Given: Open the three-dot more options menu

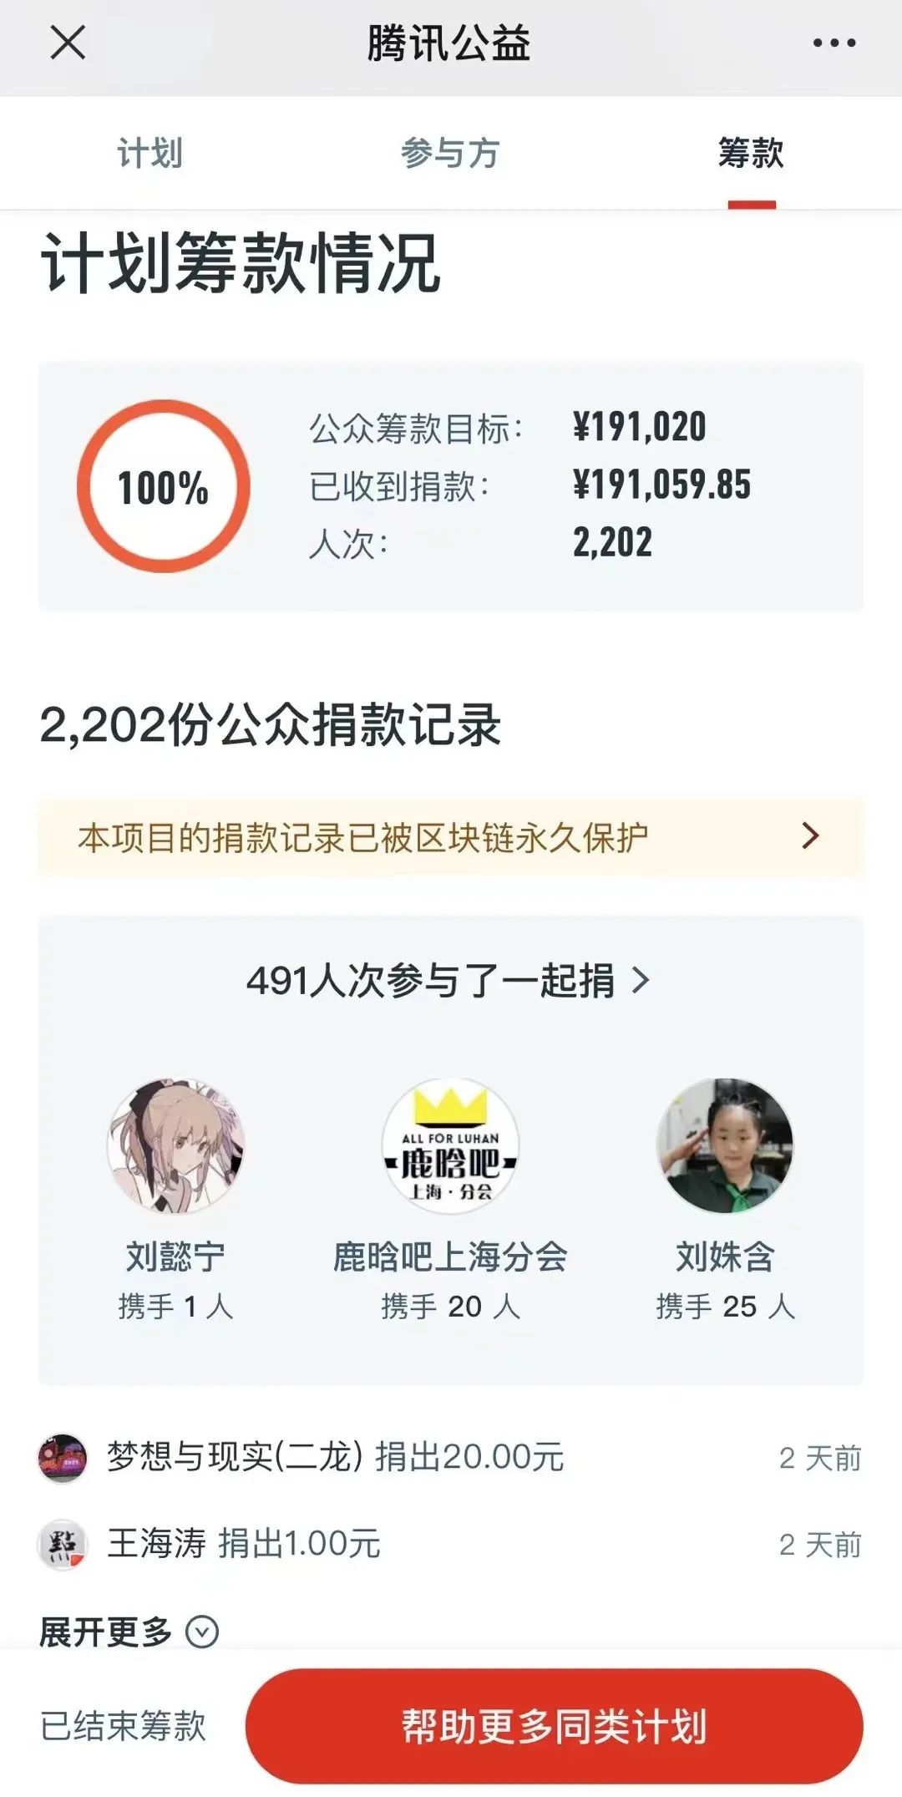Looking at the screenshot, I should pyautogui.click(x=834, y=43).
